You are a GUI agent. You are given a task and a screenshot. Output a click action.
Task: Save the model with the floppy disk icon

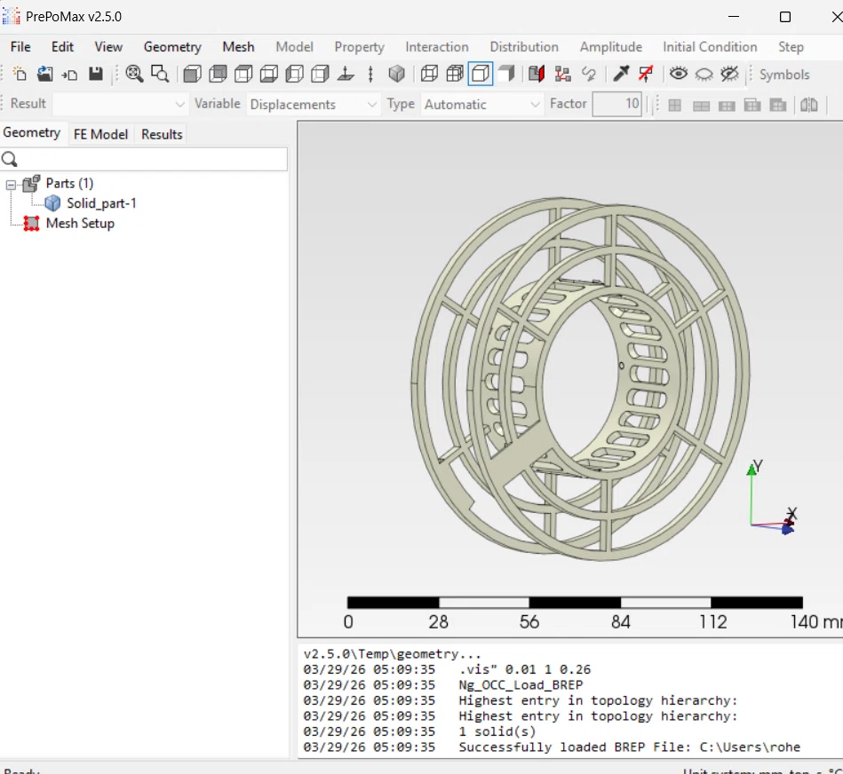(96, 74)
